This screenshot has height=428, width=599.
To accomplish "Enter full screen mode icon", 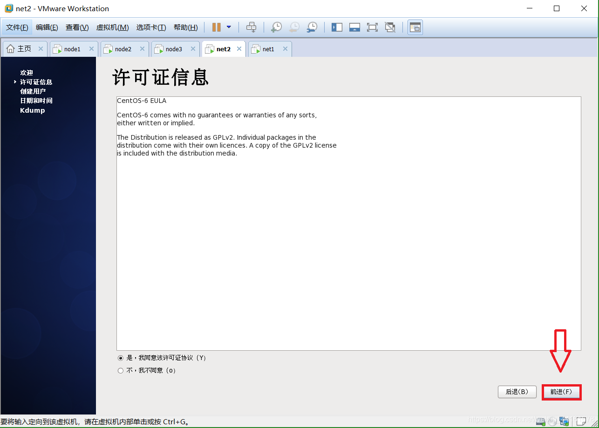I will 372,27.
